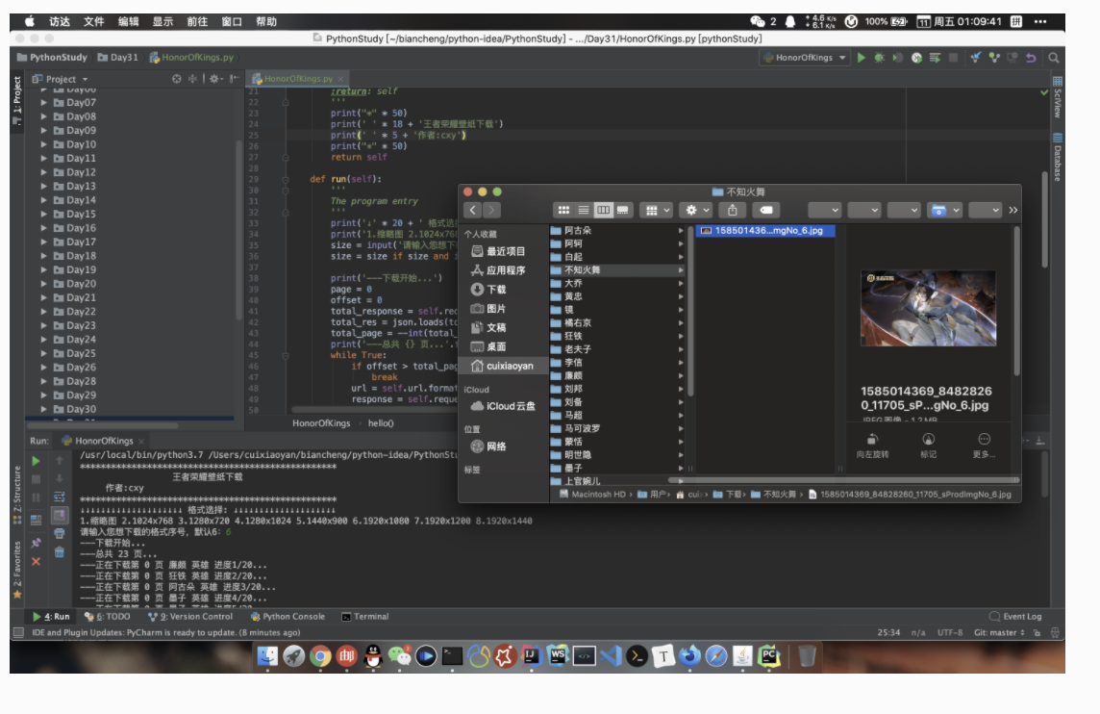Viewport: 1100px width, 714px height.
Task: Click the wallpaper preview thumbnail in Finder
Action: click(x=928, y=308)
